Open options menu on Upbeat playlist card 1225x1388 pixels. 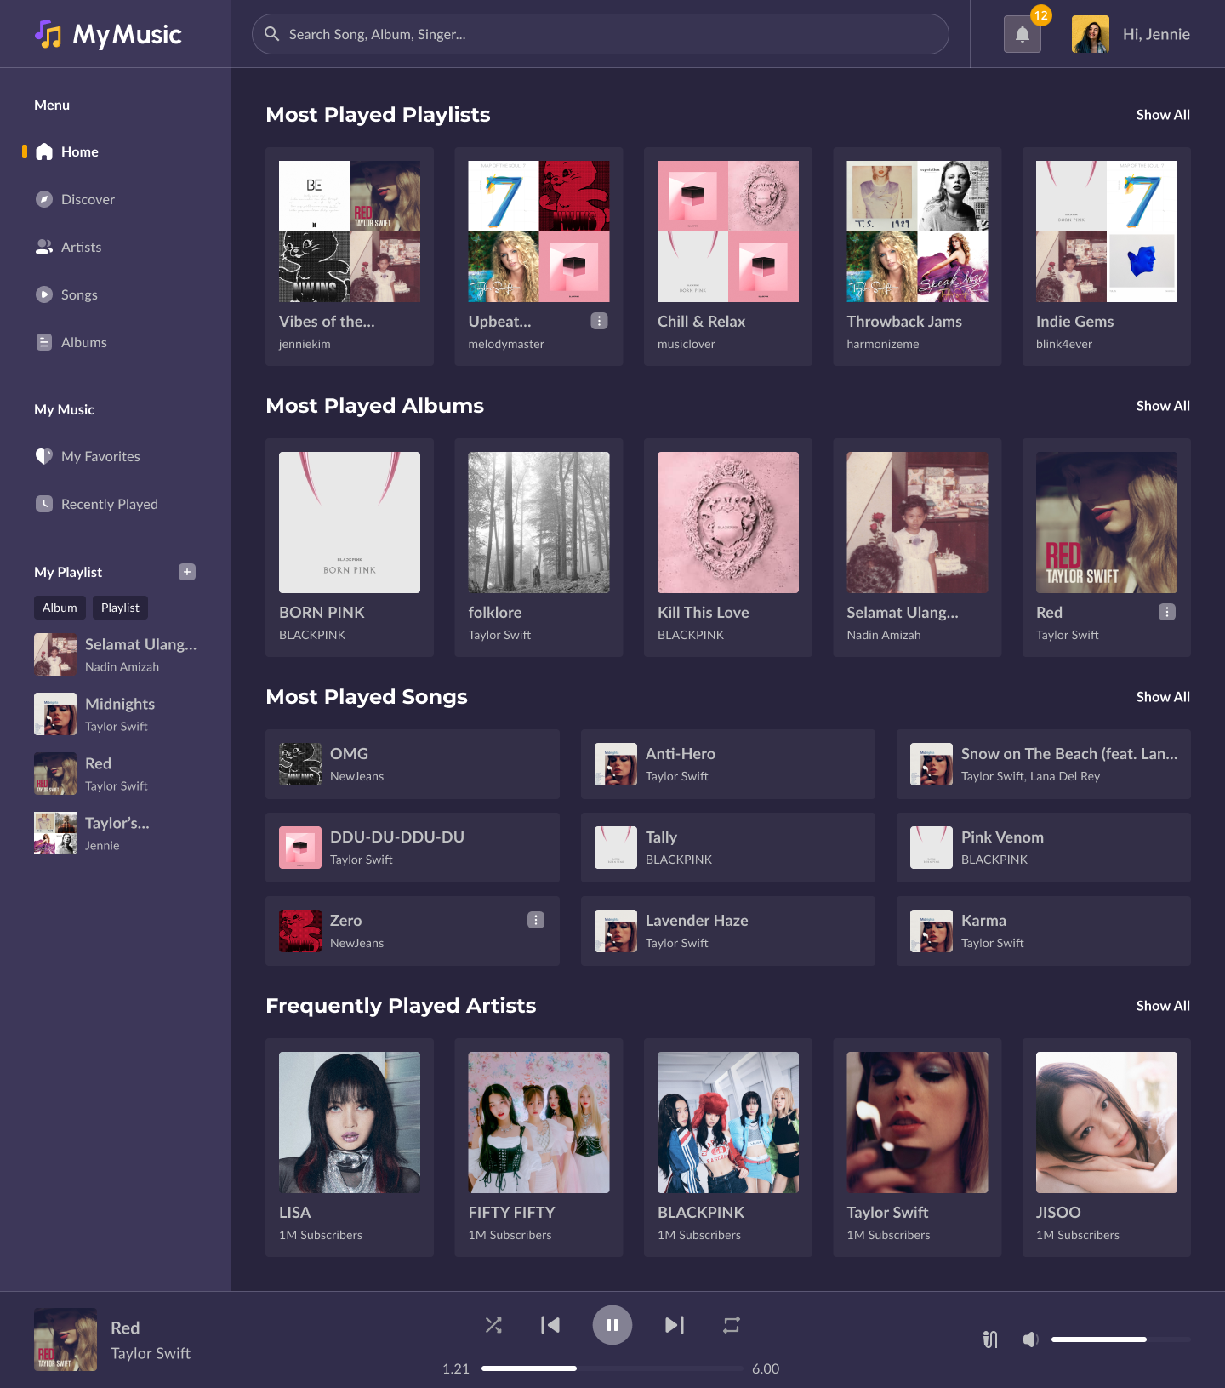(x=600, y=321)
